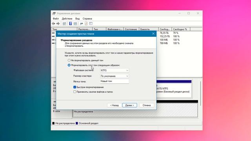This screenshot has height=141, width=251.
Task: Click the action pane toolbar icon after Help
Action: click(x=75, y=23)
